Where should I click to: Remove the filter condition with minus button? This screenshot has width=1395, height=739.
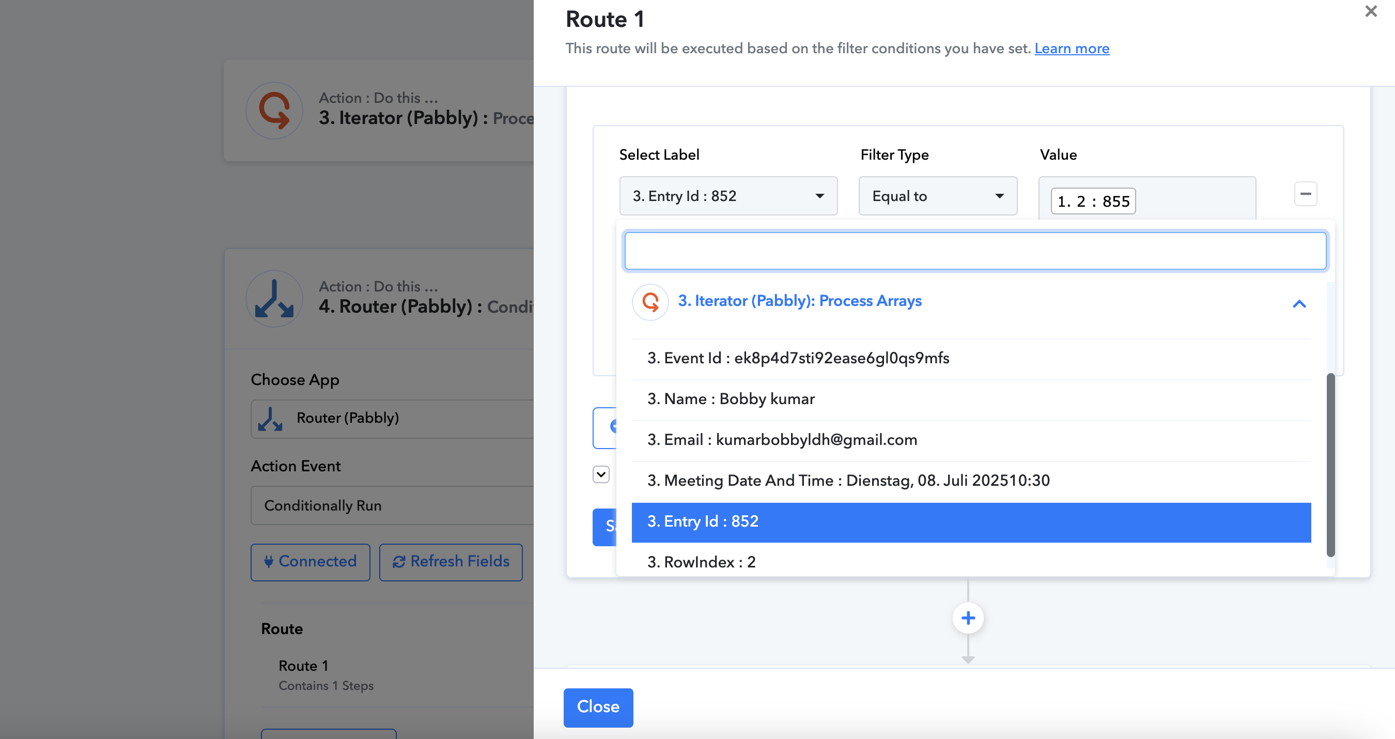1306,194
